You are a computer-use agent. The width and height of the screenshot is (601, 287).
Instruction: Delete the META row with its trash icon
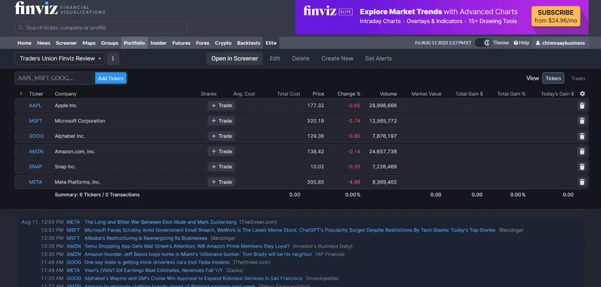coord(582,182)
